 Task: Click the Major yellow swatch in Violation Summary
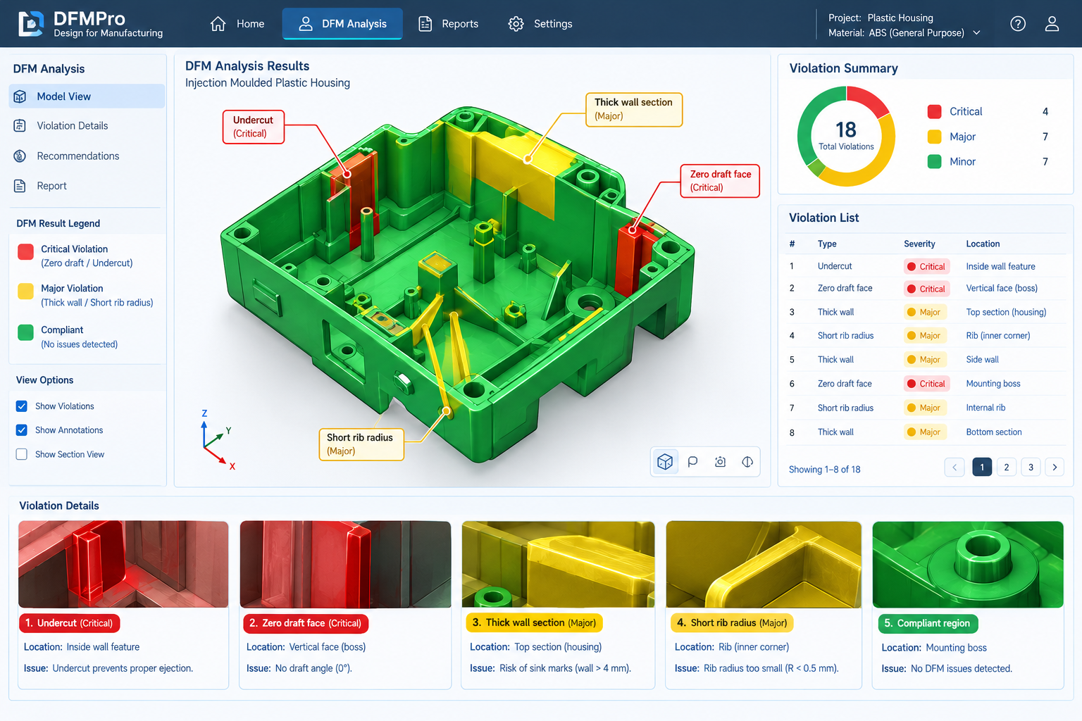(x=935, y=137)
